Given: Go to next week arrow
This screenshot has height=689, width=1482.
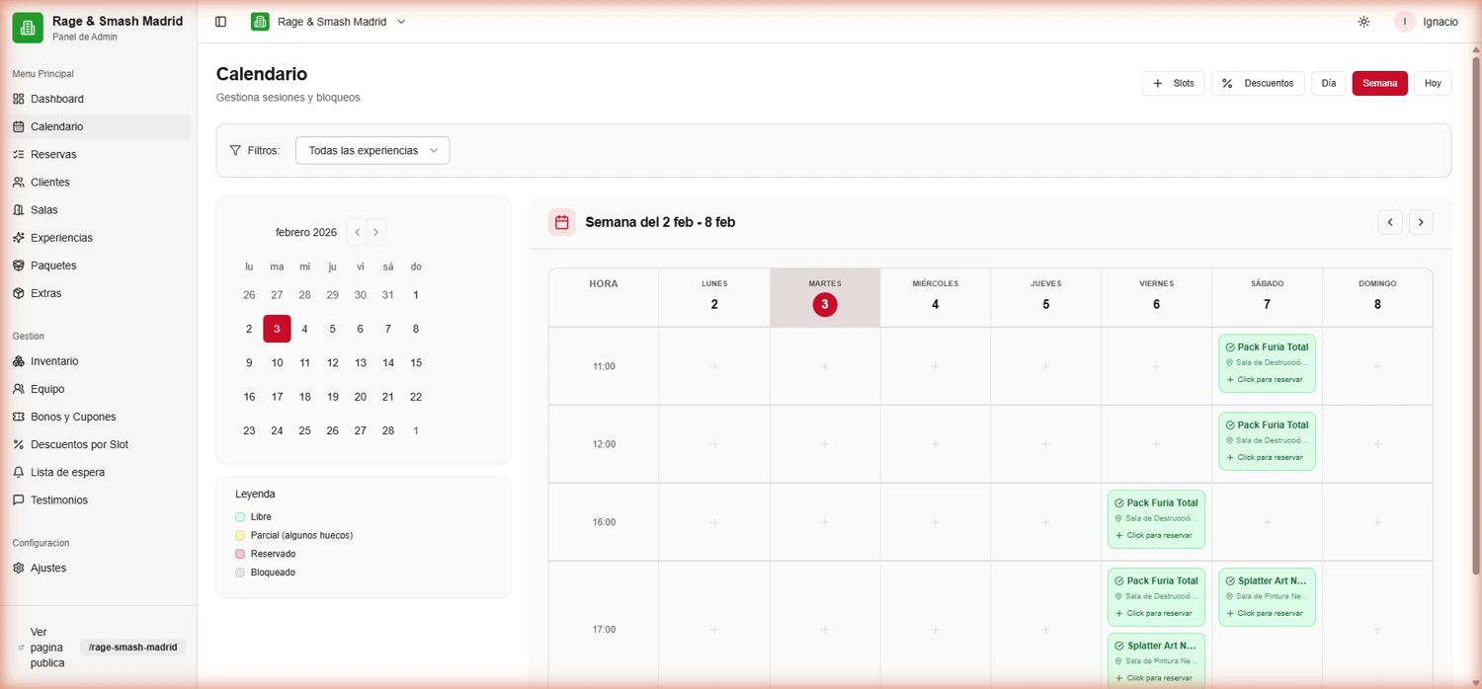Looking at the screenshot, I should click(x=1421, y=222).
